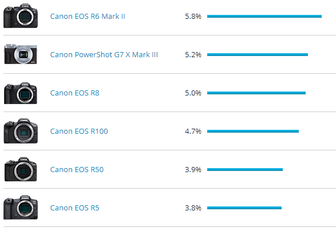Click the 3.9% popularity bar
The height and width of the screenshot is (231, 336).
245,170
